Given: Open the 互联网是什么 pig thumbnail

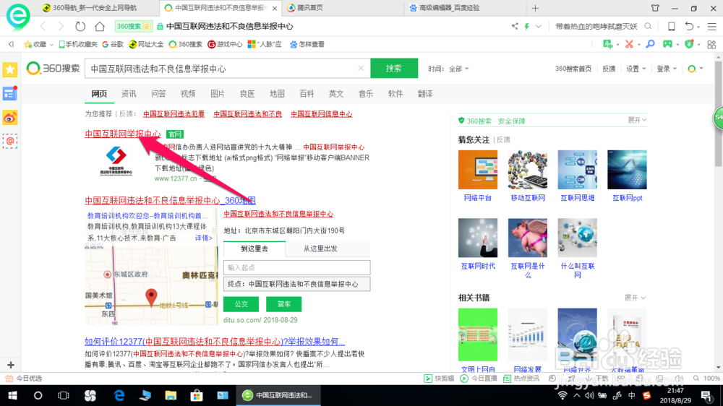Looking at the screenshot, I should point(528,238).
